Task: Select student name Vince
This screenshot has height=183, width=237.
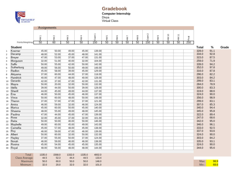Action: pyautogui.click(x=14, y=98)
